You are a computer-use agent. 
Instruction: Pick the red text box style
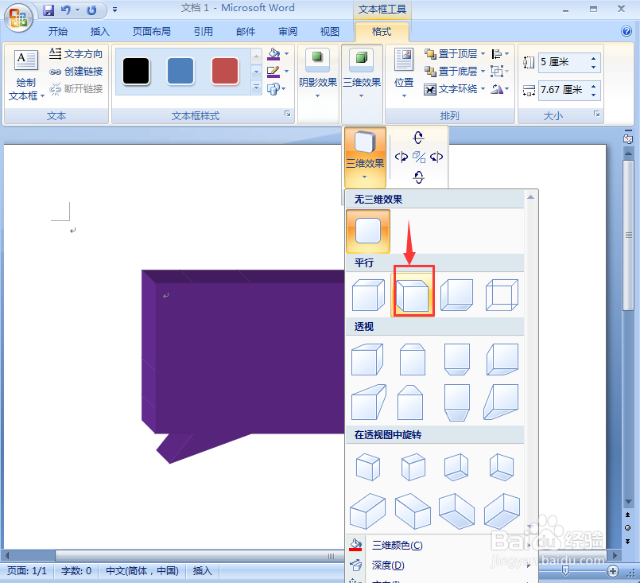click(225, 72)
